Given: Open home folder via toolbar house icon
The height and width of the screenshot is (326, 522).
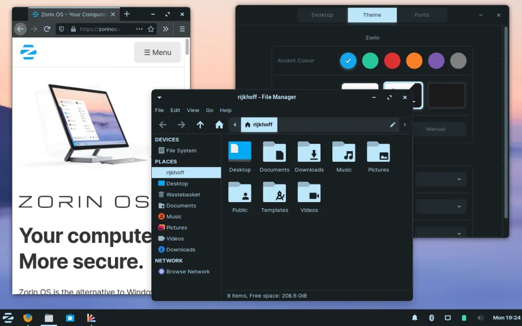Looking at the screenshot, I should 219,125.
